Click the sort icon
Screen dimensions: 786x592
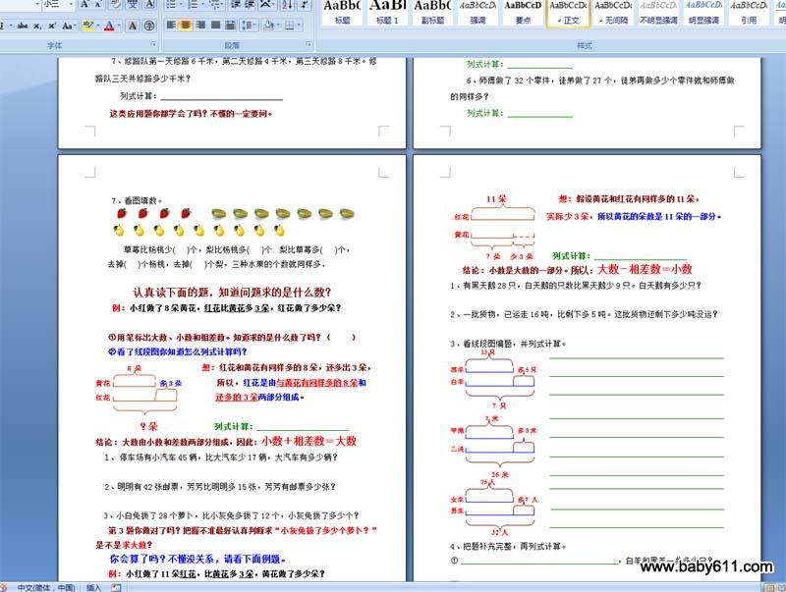(x=287, y=5)
